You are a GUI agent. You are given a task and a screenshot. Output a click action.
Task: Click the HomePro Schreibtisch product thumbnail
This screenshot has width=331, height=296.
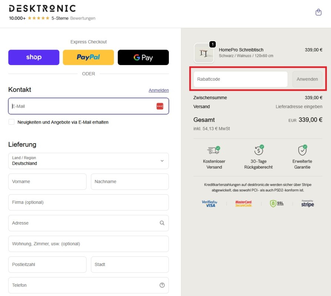204,53
